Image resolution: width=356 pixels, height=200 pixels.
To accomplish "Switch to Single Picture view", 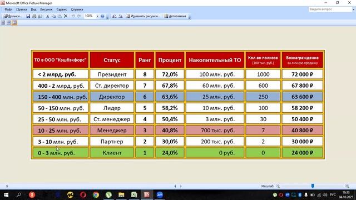I will point(14,23).
